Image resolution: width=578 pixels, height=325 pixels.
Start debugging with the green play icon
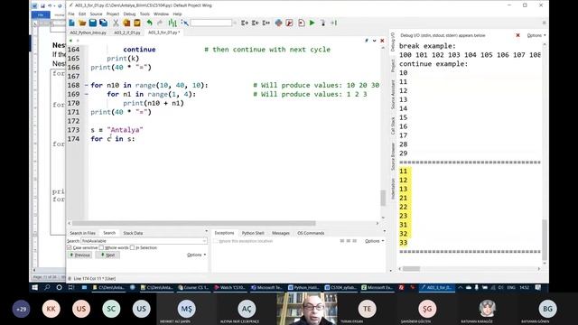(x=312, y=23)
